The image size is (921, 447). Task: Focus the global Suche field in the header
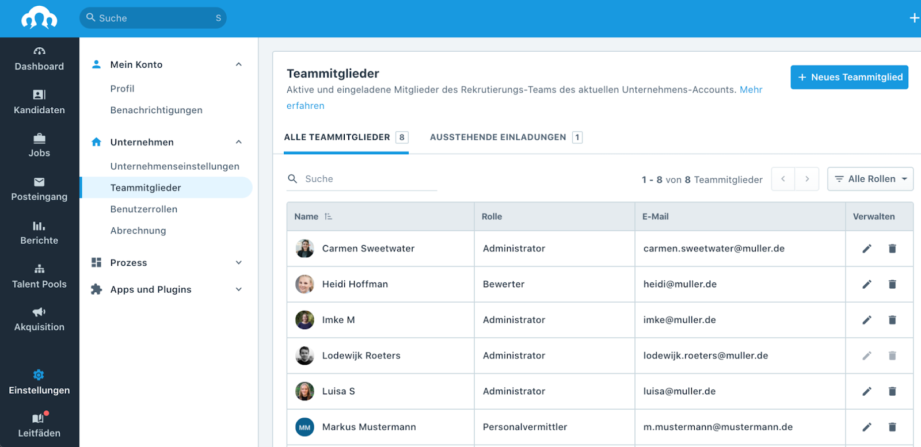153,18
